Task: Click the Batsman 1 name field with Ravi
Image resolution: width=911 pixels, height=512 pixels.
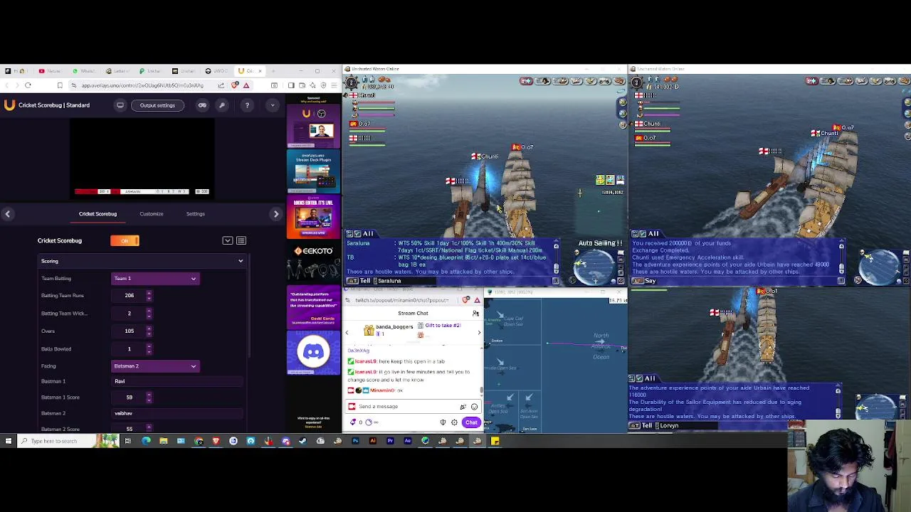Action: click(x=178, y=381)
